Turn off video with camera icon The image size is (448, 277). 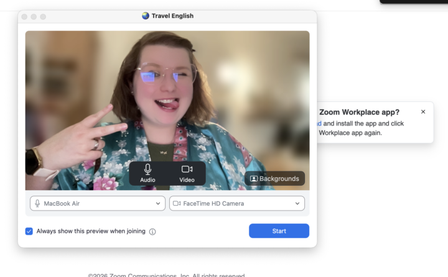(187, 173)
